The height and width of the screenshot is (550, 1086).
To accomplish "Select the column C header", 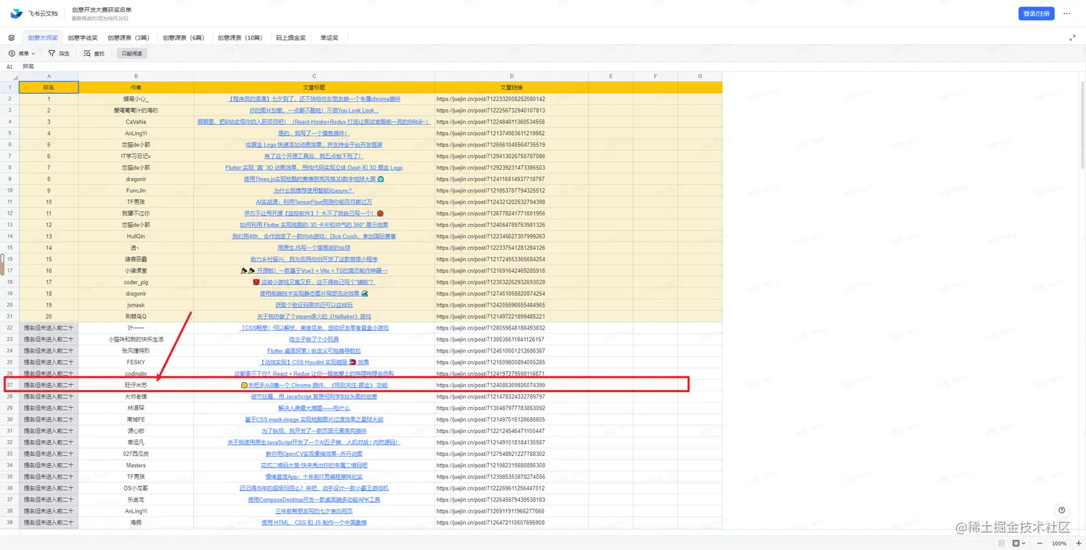I will pos(314,76).
